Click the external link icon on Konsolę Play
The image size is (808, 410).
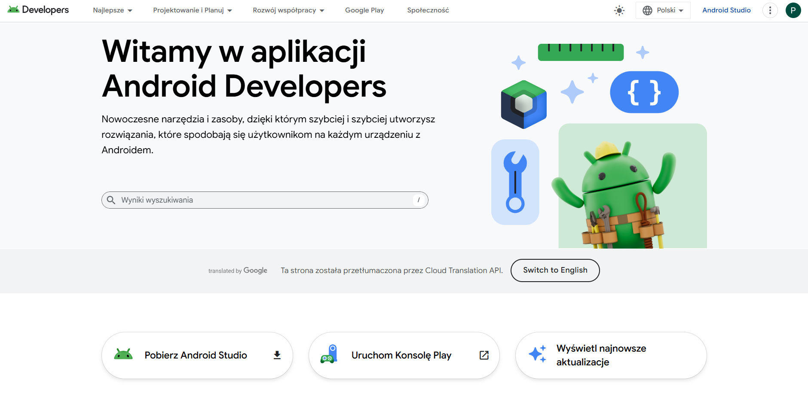484,355
